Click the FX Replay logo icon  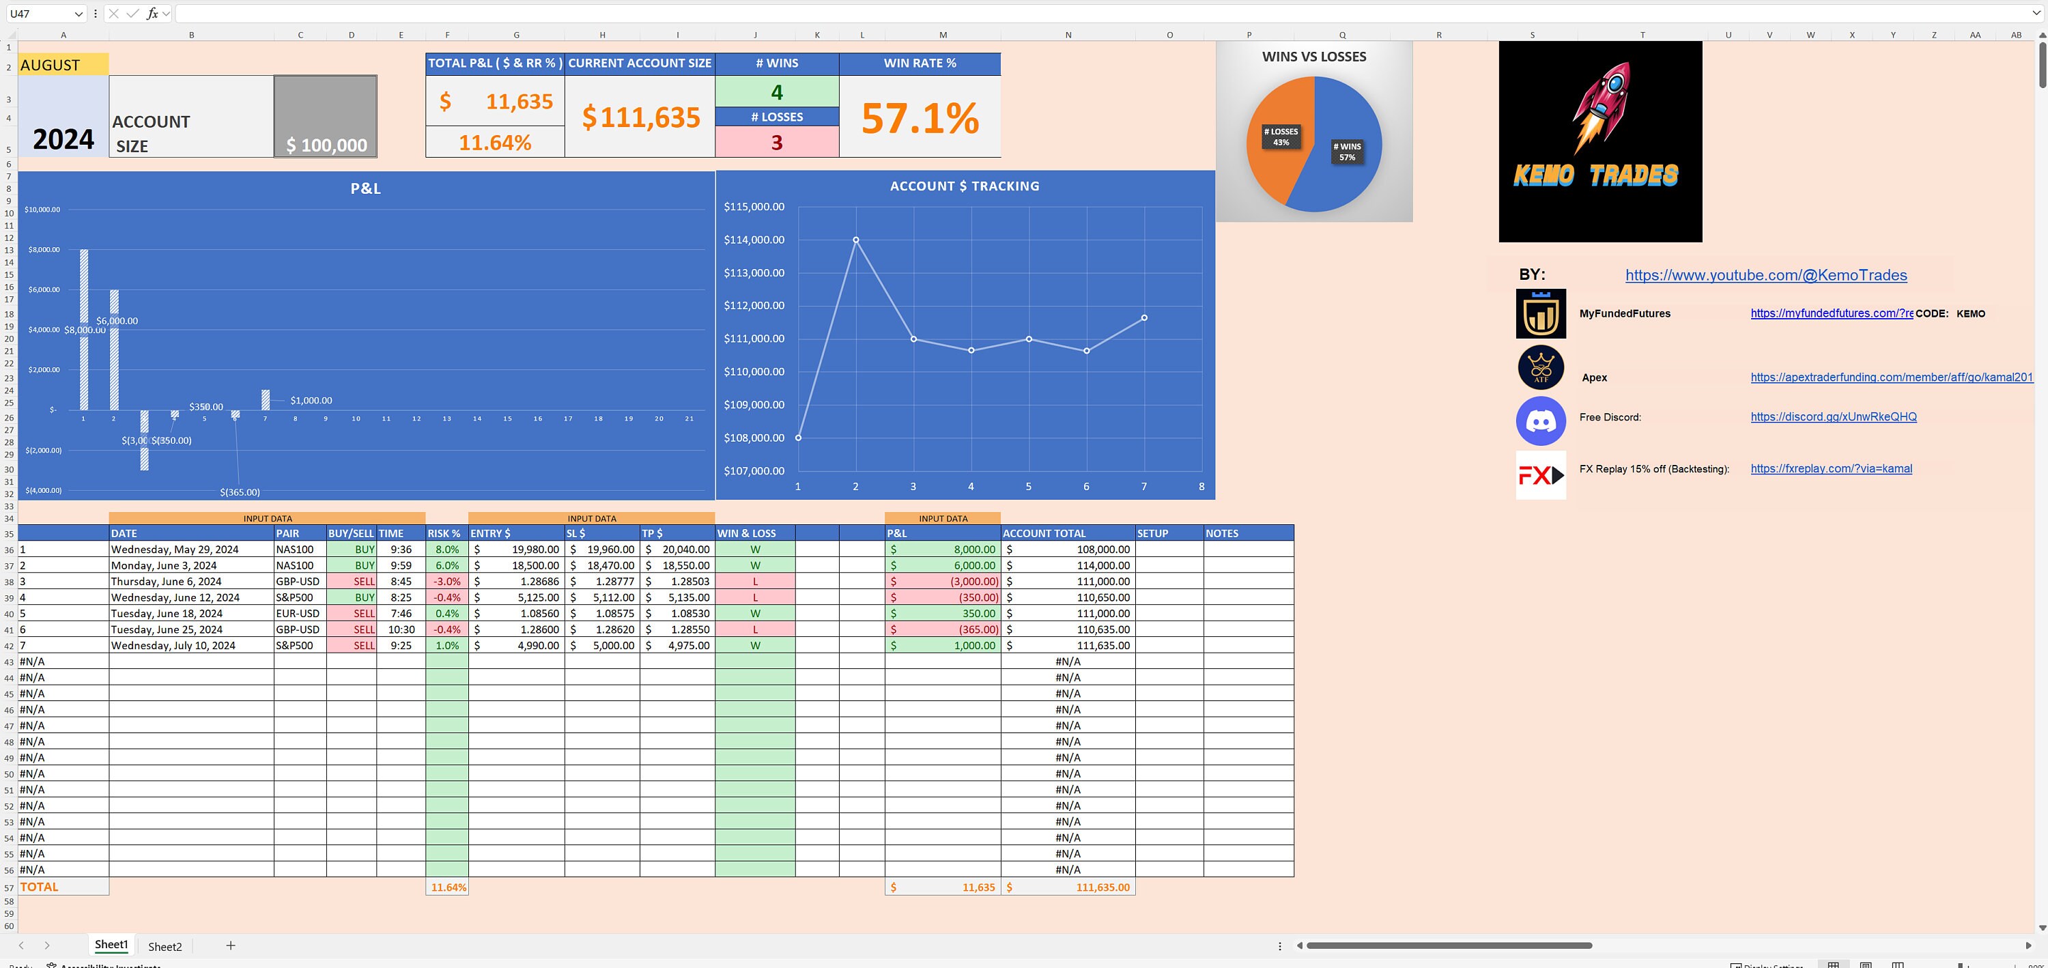1540,473
